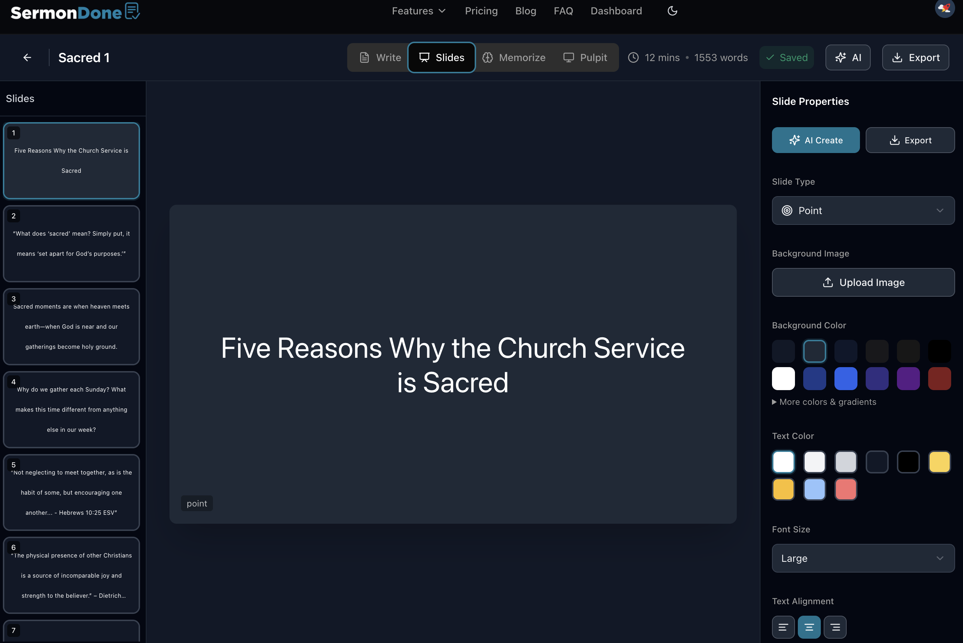Select the white background color swatch
963x643 pixels.
pos(783,379)
